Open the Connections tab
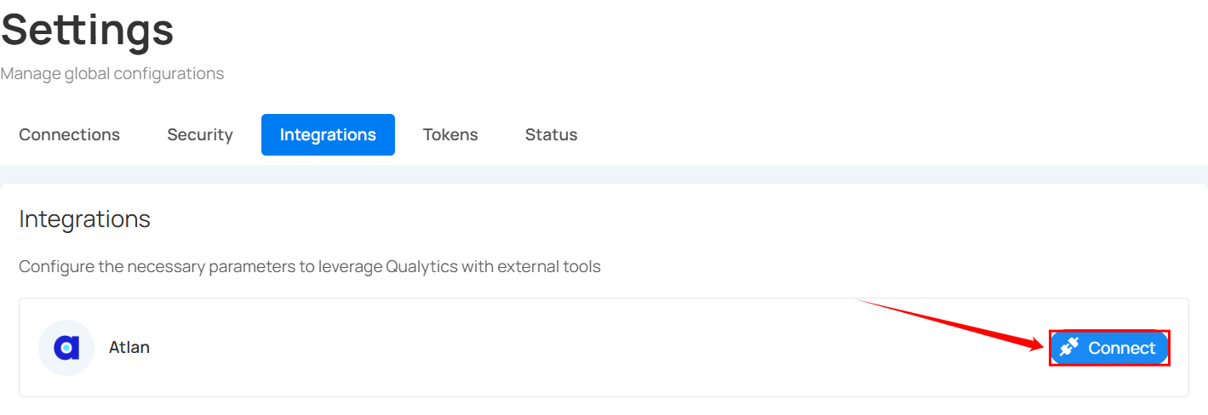 69,134
